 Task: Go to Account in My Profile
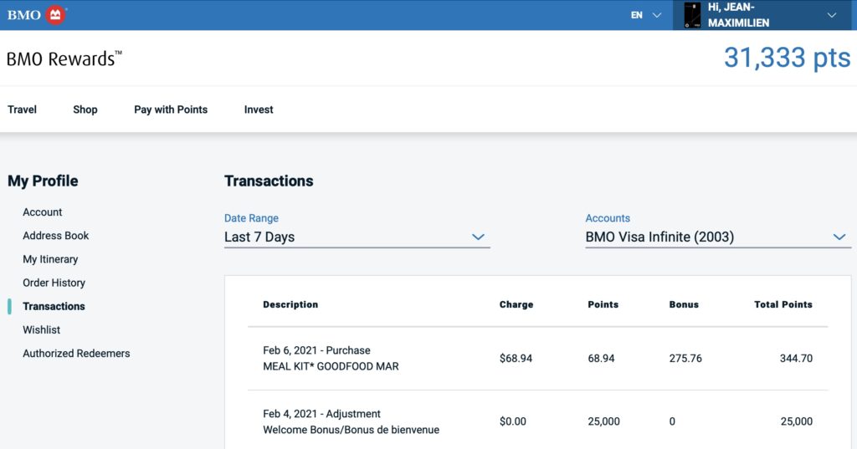click(42, 212)
